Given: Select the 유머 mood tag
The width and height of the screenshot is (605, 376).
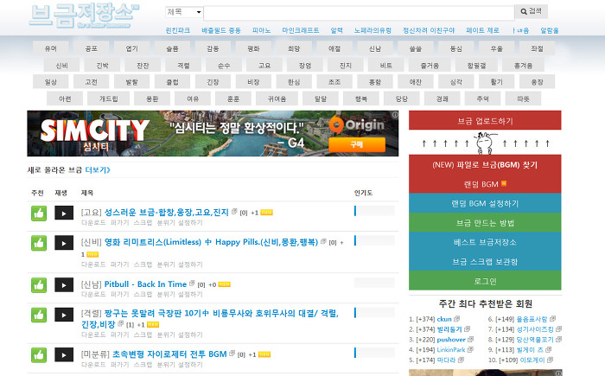Looking at the screenshot, I should pyautogui.click(x=51, y=48).
